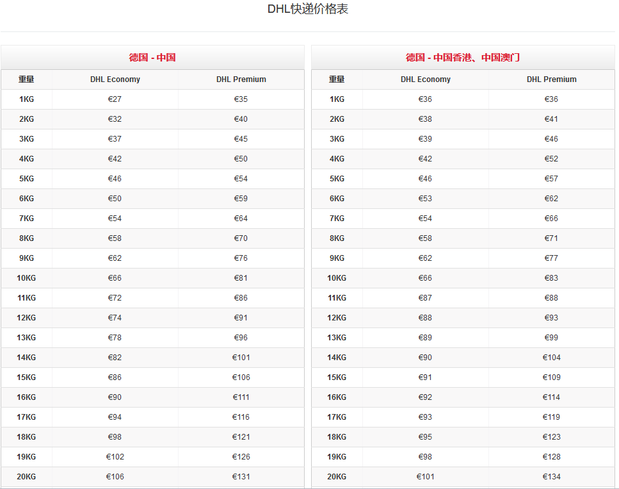
Task: Click the €77 Premium price for 9KG
Action: [551, 258]
